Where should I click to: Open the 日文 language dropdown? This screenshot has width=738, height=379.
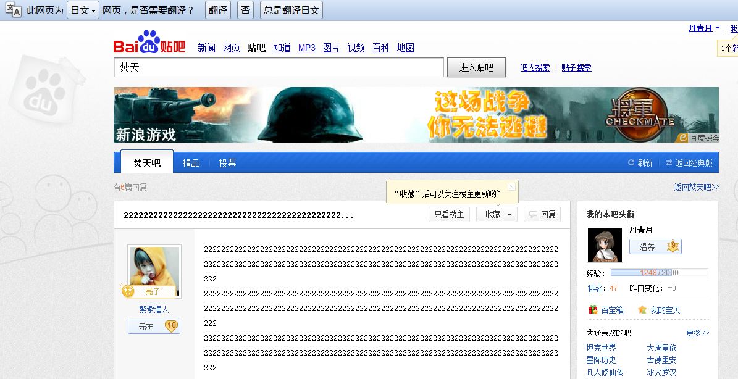[x=83, y=10]
